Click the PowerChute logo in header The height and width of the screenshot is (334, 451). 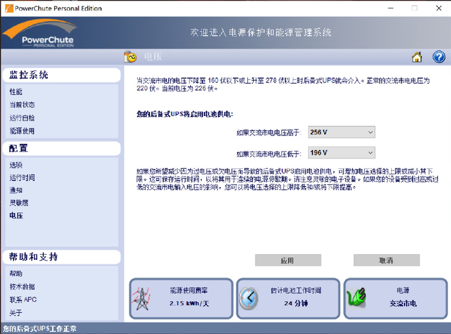40,33
